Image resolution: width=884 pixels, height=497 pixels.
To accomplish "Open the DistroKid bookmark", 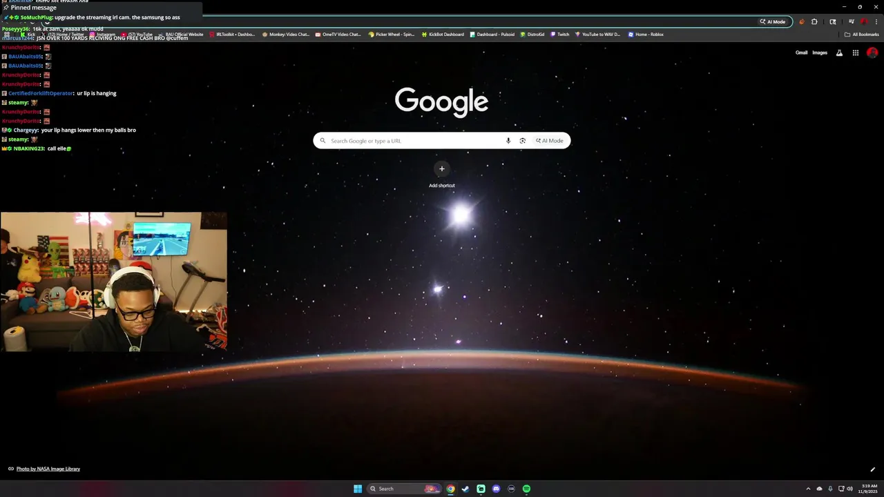I will (x=532, y=35).
